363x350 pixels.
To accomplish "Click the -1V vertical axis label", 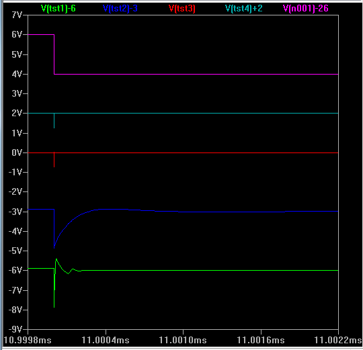I will pos(15,172).
